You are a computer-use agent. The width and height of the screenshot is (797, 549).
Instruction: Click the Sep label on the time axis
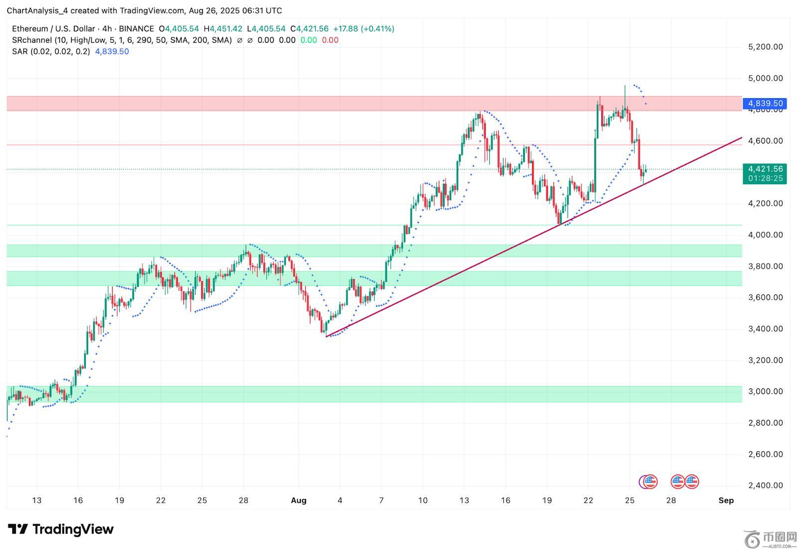726,500
